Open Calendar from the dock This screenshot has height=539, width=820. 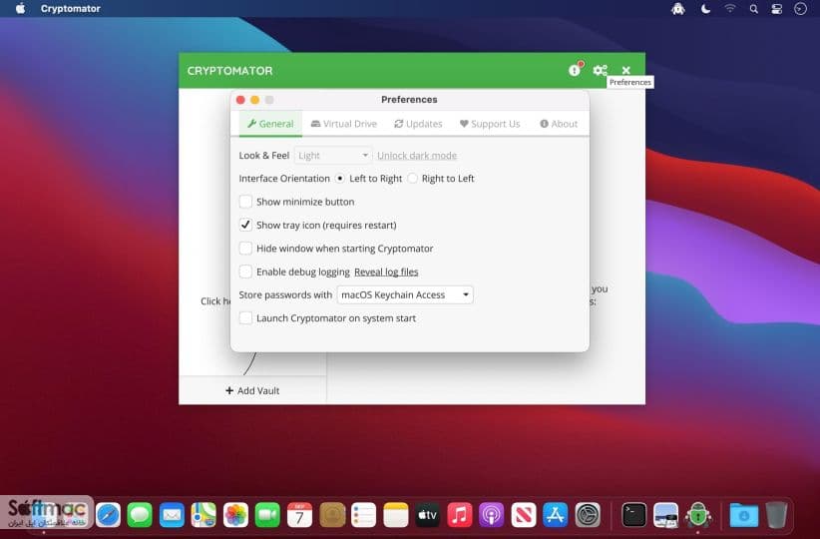299,515
